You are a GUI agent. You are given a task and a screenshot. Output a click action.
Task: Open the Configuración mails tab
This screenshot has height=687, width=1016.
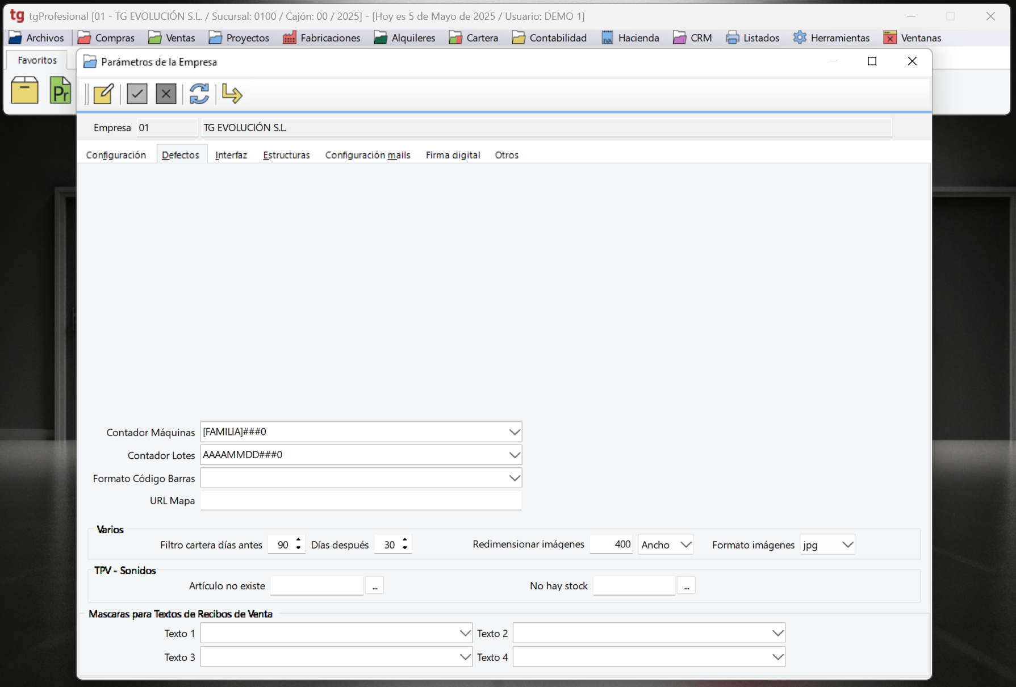pyautogui.click(x=367, y=155)
